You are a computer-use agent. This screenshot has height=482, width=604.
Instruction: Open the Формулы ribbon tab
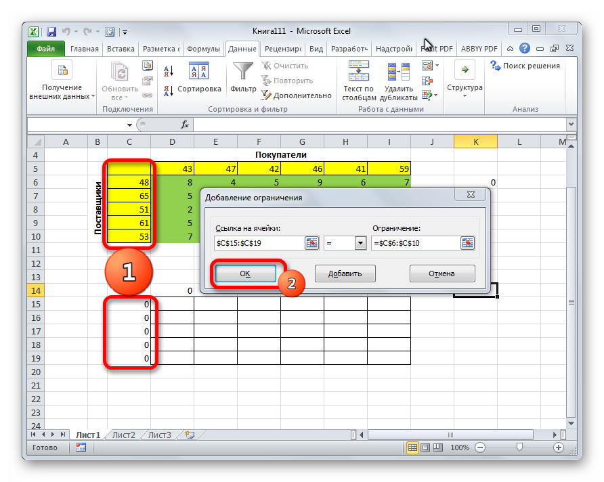pyautogui.click(x=203, y=49)
